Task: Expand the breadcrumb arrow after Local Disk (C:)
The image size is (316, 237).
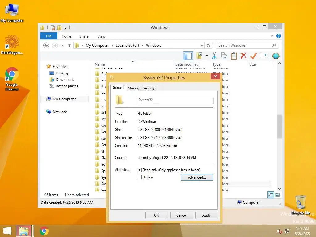Action: coord(143,45)
